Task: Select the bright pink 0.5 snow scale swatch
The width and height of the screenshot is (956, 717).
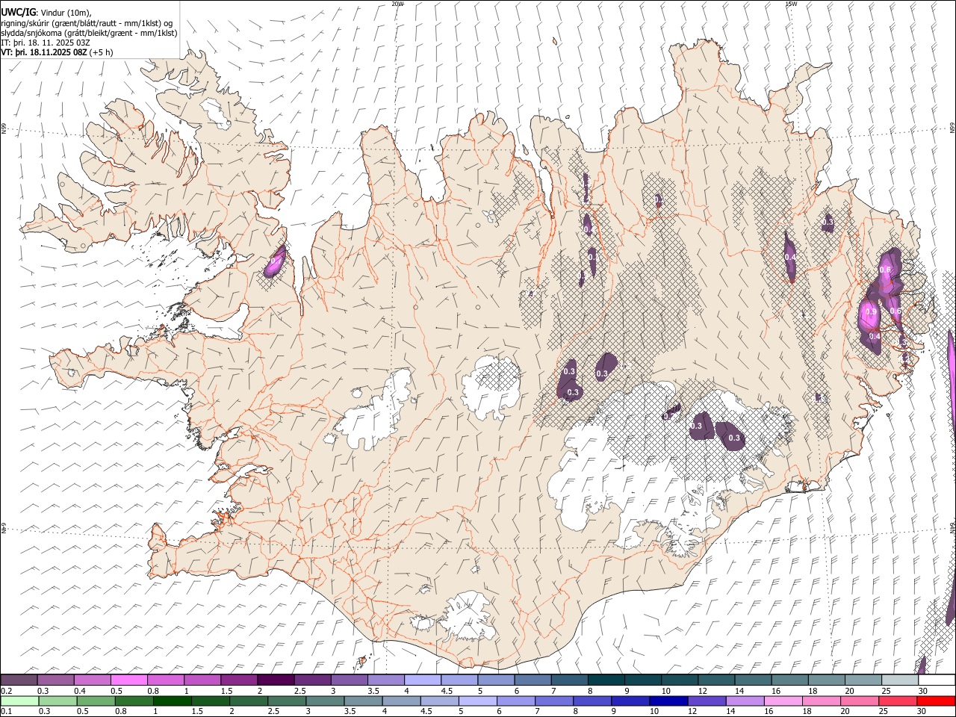Action: [129, 680]
